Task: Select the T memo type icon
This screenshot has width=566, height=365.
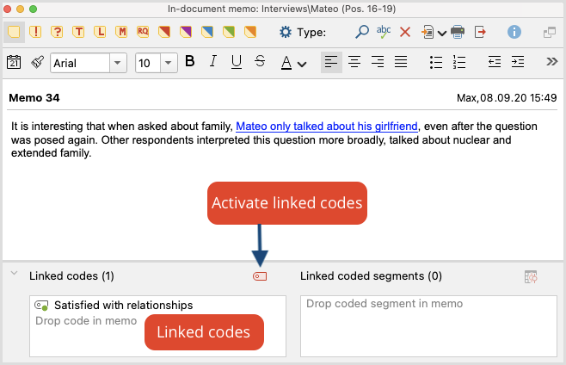Action: point(78,32)
